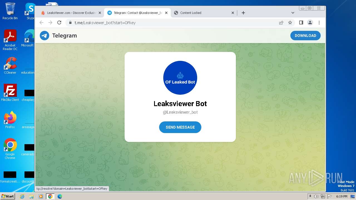Bookmark this page with star
This screenshot has width=356, height=200.
point(290,22)
